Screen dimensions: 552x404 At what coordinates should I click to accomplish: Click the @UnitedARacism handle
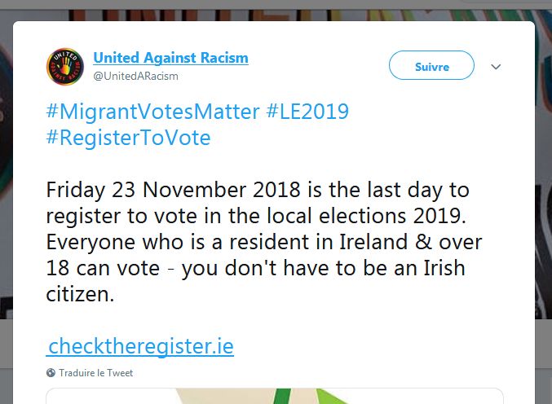coord(135,76)
